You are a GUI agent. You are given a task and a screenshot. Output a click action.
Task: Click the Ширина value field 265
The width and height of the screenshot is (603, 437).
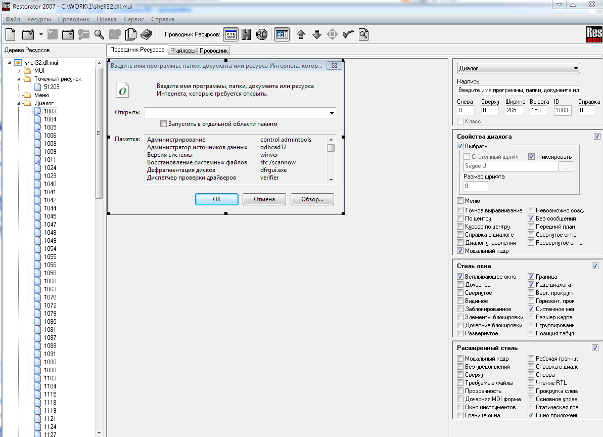[514, 110]
